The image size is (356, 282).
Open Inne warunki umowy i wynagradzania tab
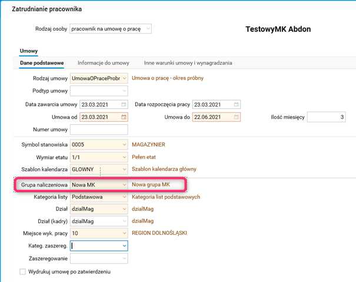pos(188,62)
